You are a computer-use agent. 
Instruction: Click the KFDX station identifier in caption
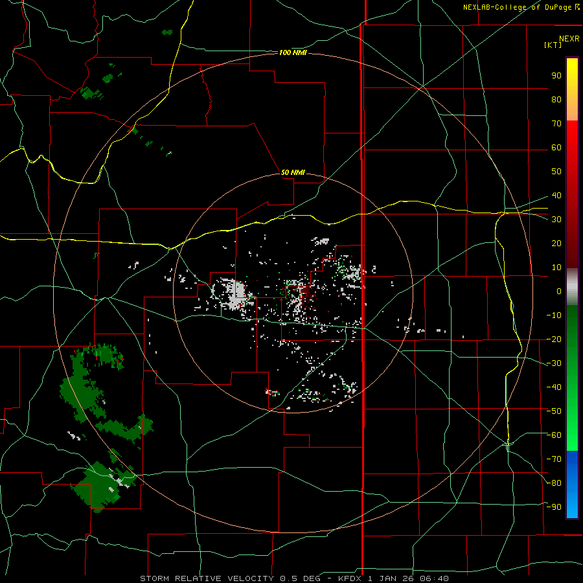350,578
